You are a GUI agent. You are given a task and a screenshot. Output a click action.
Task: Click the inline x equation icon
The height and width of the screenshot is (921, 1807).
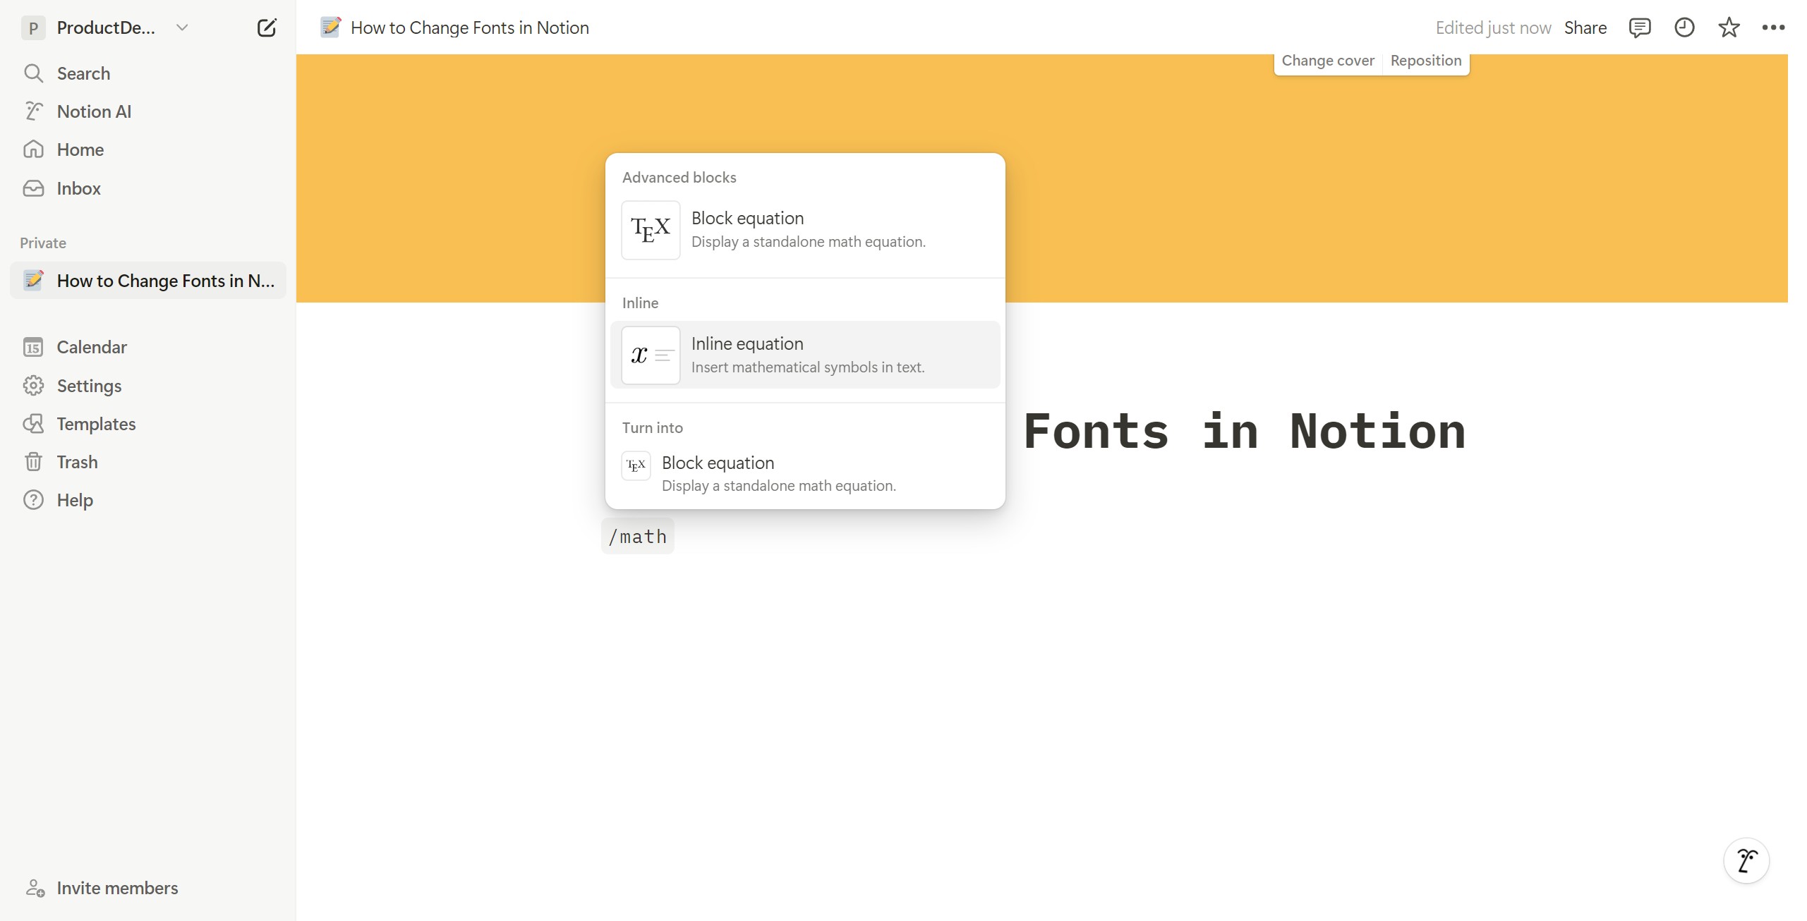pos(651,355)
